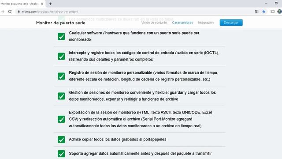282x159 pixels.
Task: Go to Visión de conjunto section
Action: (x=154, y=23)
